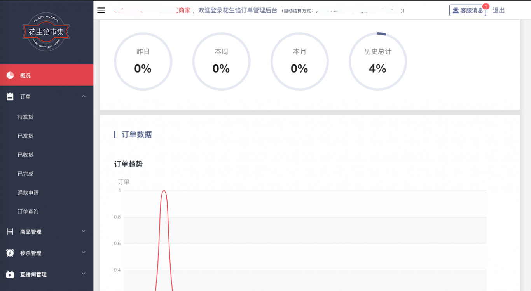Viewport: 531px width, 291px height.
Task: Click the 本月 0% progress circle
Action: pyautogui.click(x=300, y=61)
